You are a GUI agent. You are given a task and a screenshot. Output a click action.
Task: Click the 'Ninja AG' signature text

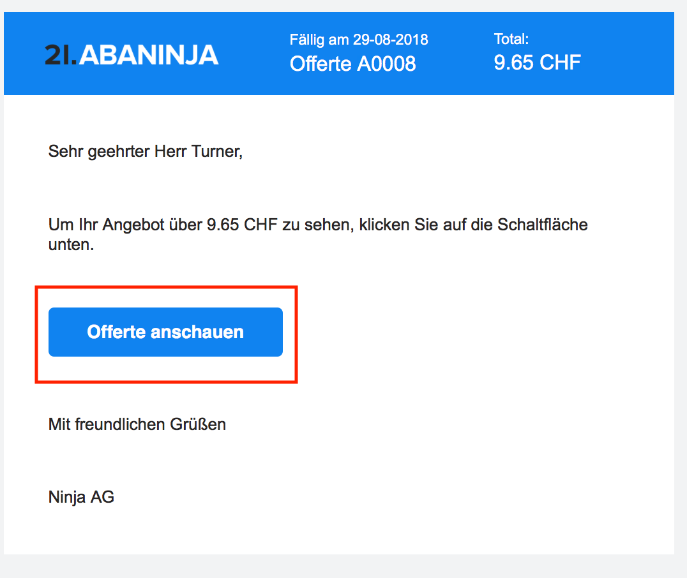80,497
